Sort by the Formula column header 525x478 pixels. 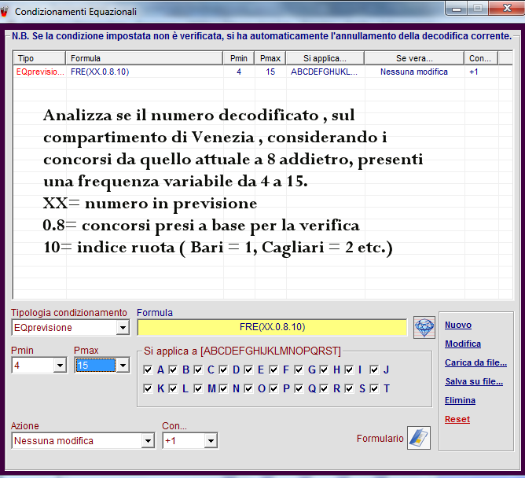point(144,58)
